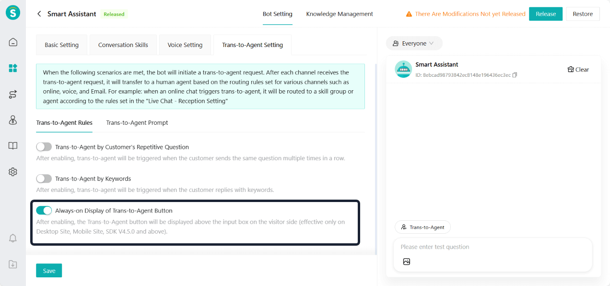Screen dimensions: 610x286
Task: Click the download icon at sidebar bottom
Action: [x=13, y=264]
